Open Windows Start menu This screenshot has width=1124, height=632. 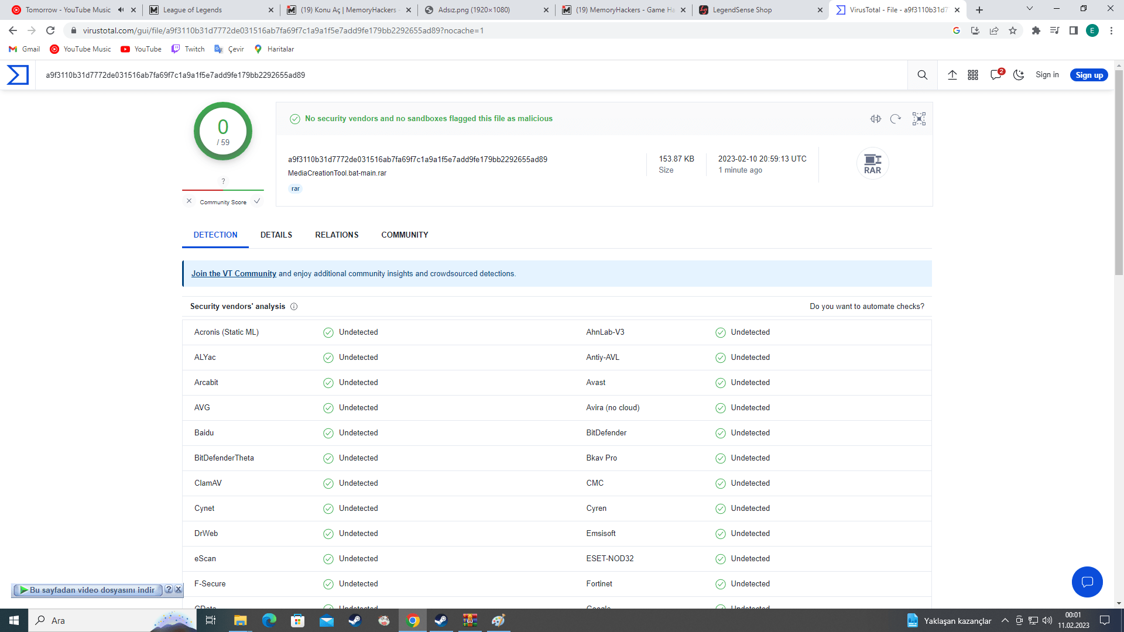pos(14,620)
